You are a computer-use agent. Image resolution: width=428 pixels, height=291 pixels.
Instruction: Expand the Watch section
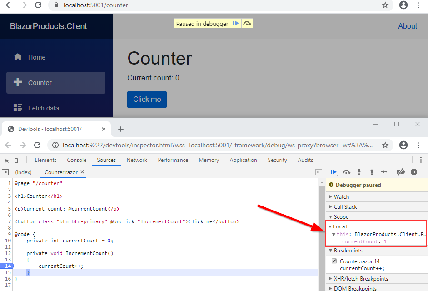341,196
